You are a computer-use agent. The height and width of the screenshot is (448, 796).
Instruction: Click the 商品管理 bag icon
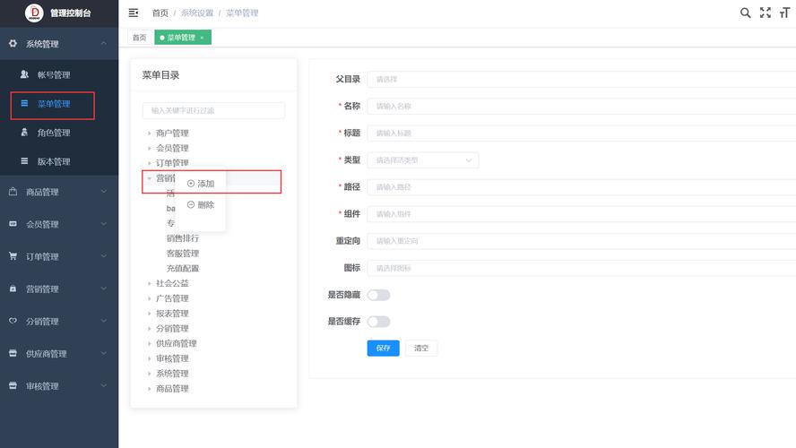click(13, 192)
